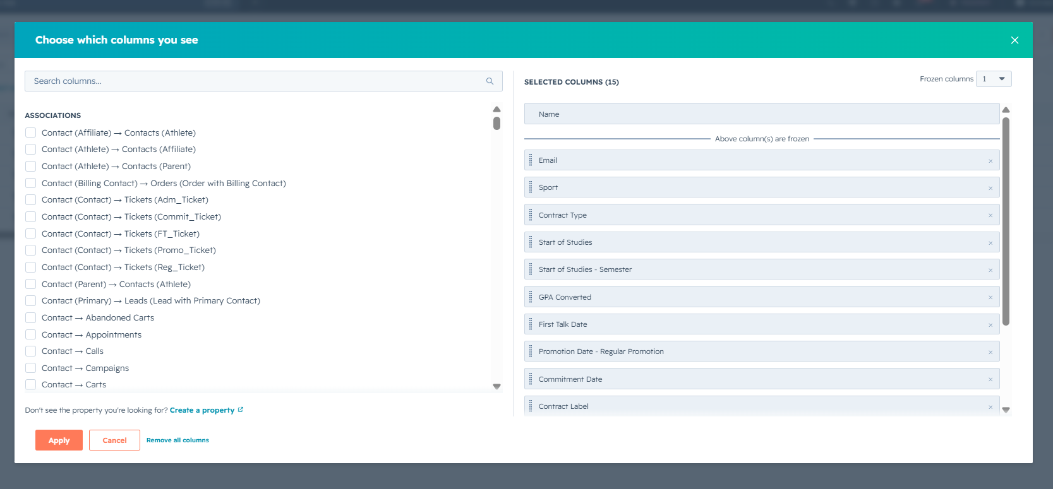Remove the GPA Converted column

(x=990, y=297)
